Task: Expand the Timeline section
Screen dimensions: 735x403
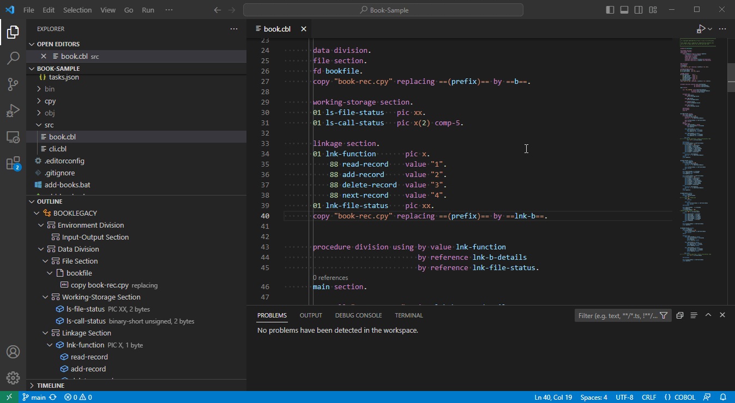Action: pyautogui.click(x=50, y=385)
